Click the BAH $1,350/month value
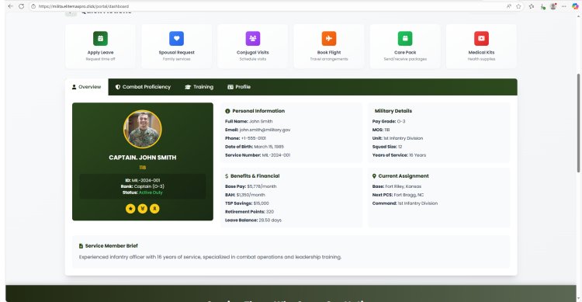This screenshot has height=302, width=582. click(251, 195)
